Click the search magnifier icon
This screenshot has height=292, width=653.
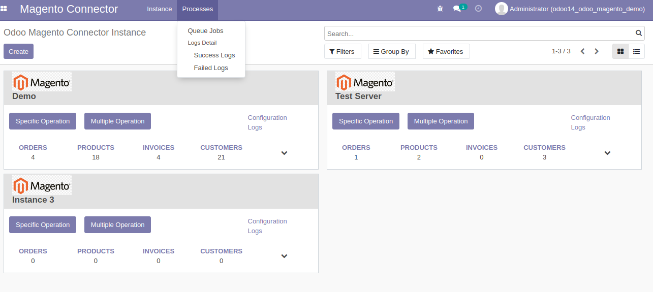tap(639, 34)
